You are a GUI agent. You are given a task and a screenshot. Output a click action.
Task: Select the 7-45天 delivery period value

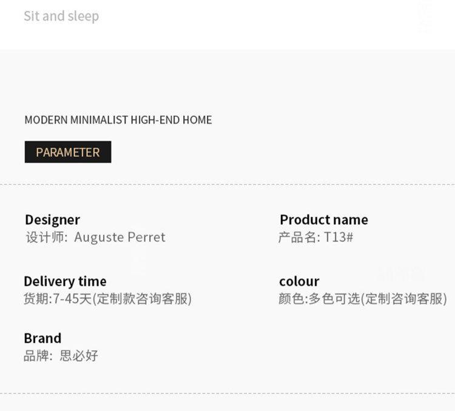[73, 299]
